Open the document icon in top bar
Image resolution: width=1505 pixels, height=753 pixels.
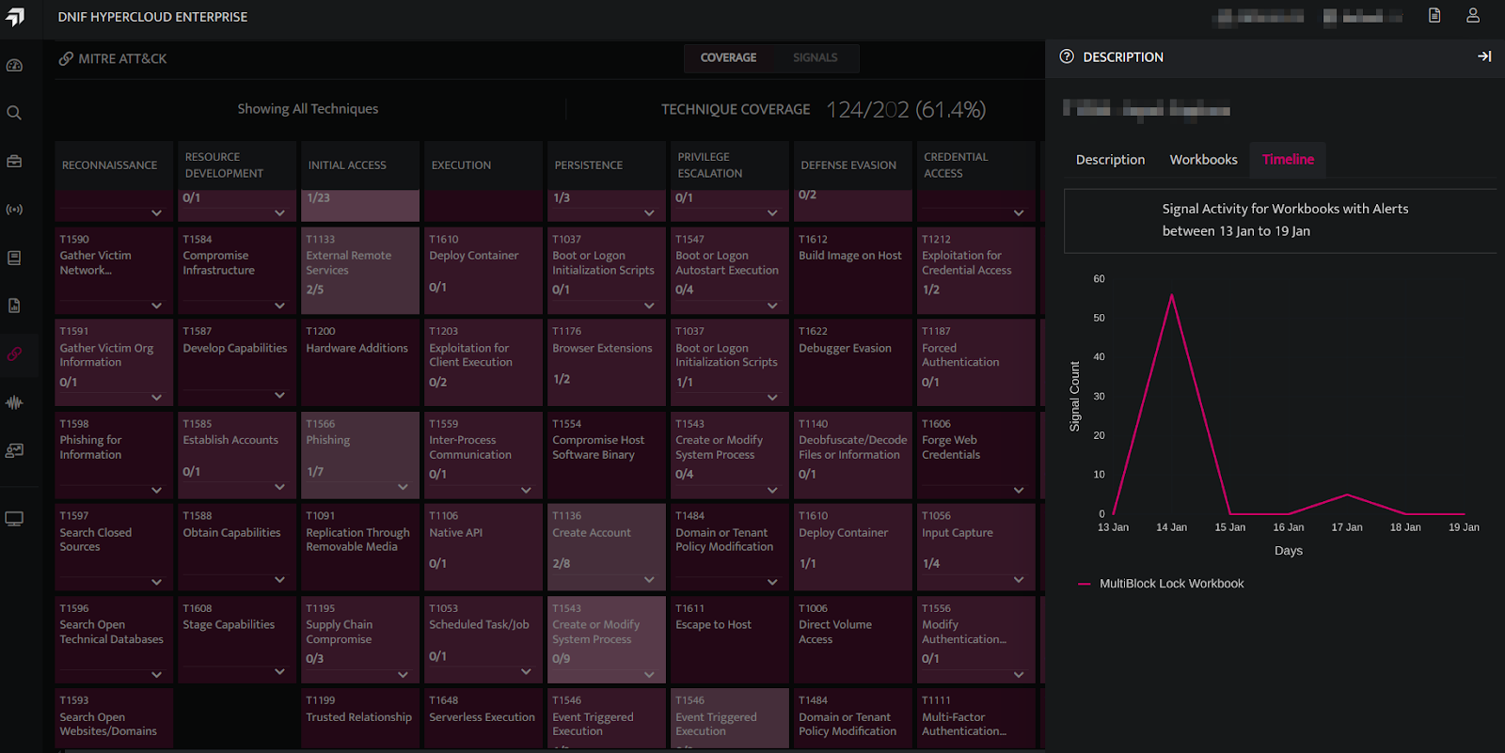(x=1434, y=16)
